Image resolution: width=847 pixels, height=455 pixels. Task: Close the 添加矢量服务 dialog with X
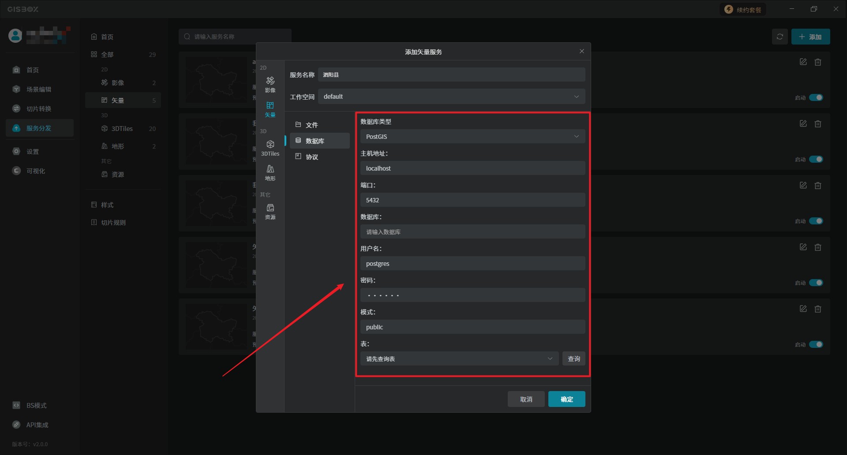click(x=581, y=52)
